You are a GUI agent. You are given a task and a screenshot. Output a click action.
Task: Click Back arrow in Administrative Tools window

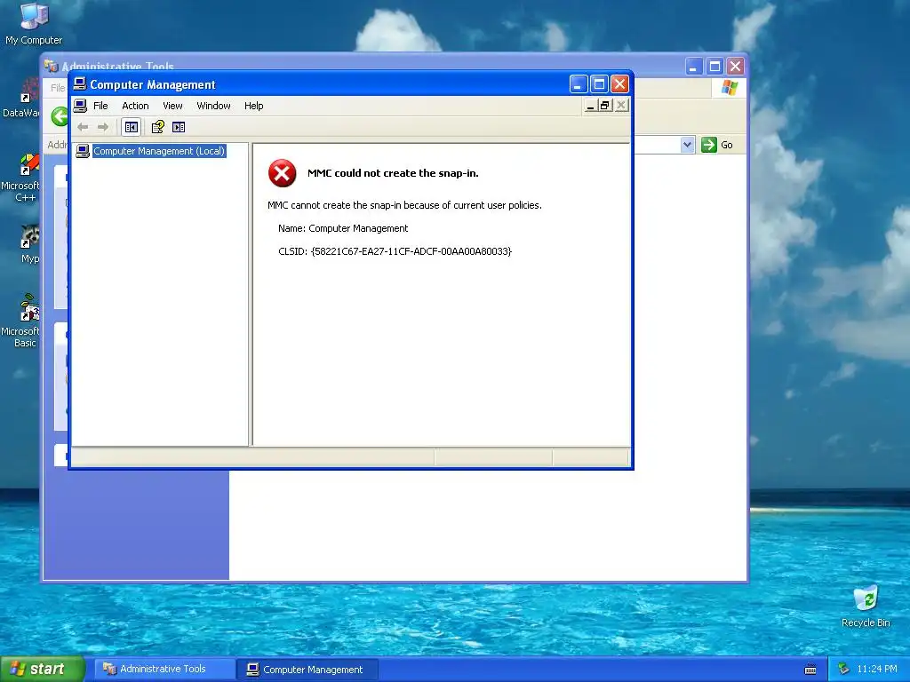60,116
